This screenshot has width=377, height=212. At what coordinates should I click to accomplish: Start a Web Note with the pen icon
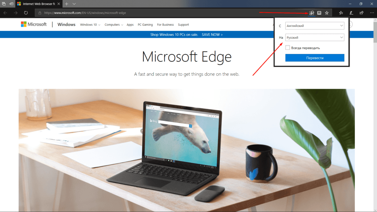pos(351,13)
